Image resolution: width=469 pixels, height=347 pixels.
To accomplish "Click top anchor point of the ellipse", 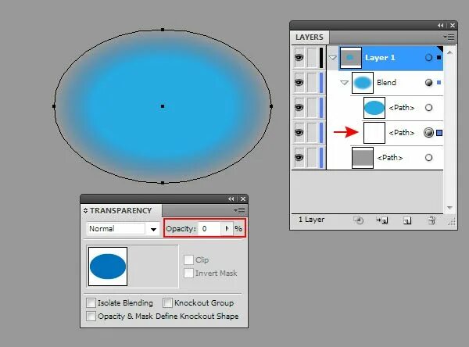I will click(163, 30).
